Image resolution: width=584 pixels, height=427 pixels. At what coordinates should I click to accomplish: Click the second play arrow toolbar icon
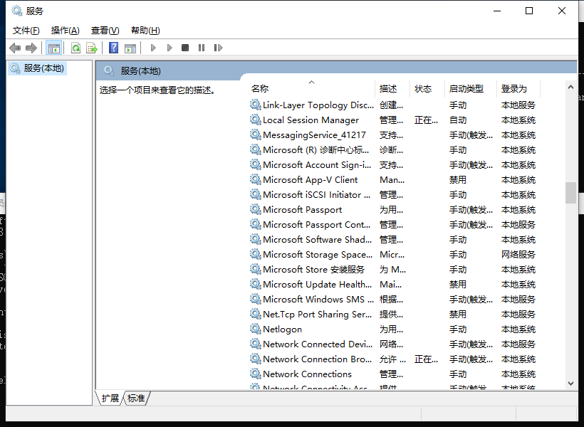coord(170,48)
